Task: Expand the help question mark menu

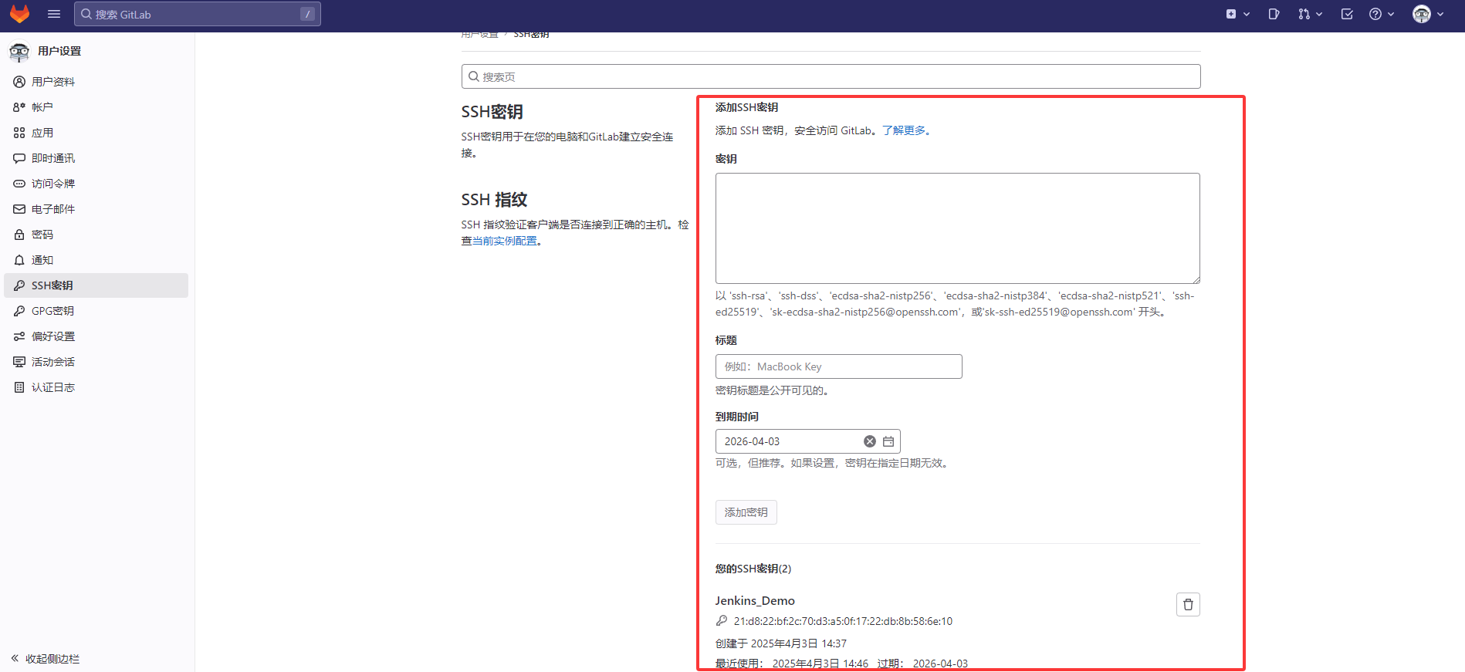Action: (1382, 14)
